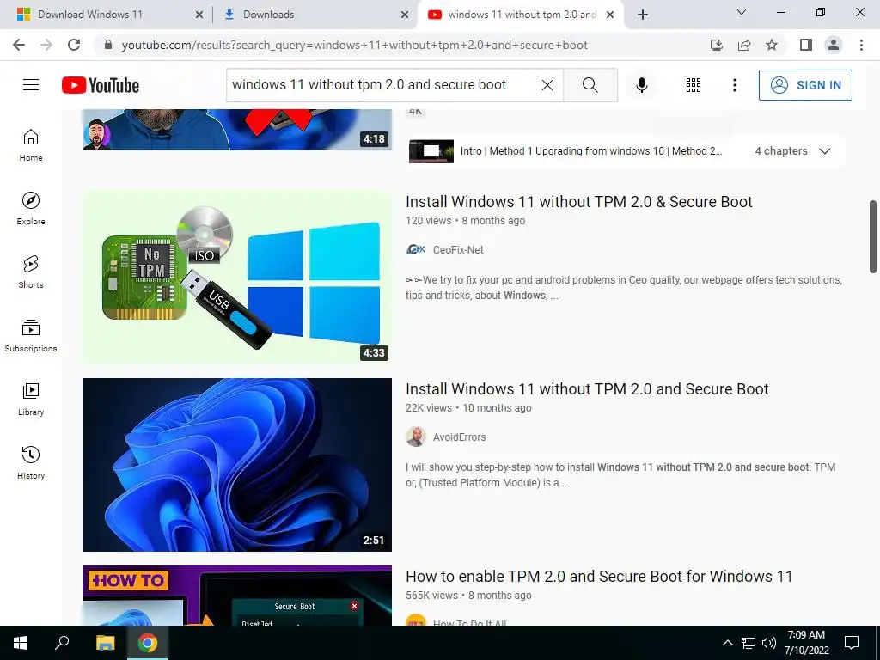Click "565K views • 8 months ago" text
Viewport: 880px width, 660px height.
click(x=468, y=596)
